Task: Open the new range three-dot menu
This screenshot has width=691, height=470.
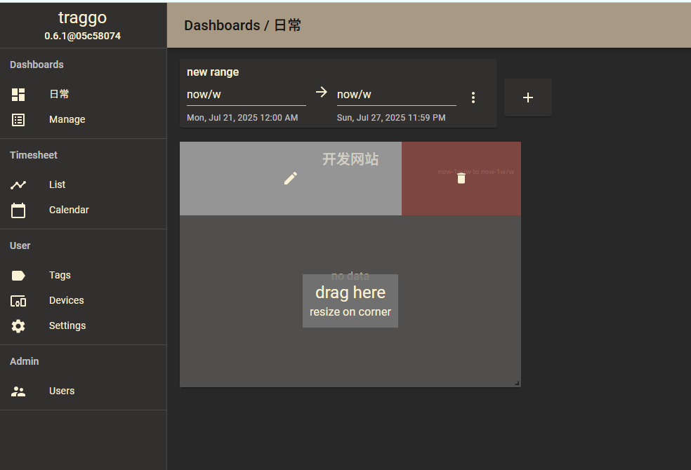Action: [473, 98]
